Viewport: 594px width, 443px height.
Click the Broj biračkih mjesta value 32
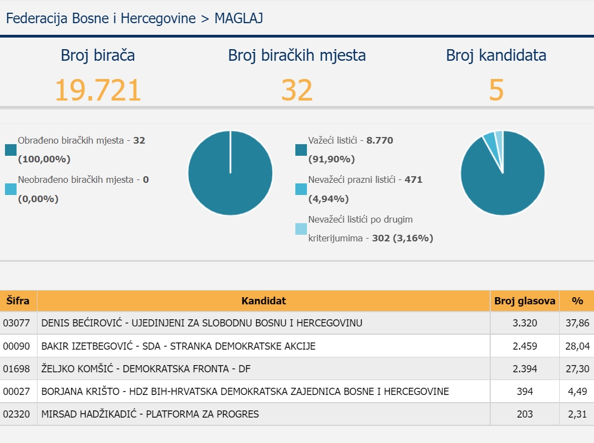(296, 90)
